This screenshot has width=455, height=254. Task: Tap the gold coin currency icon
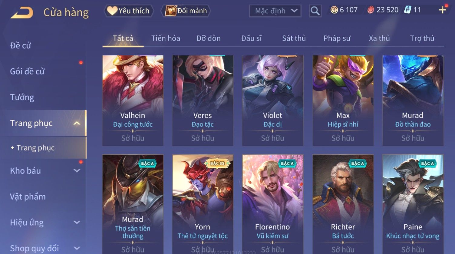(334, 10)
